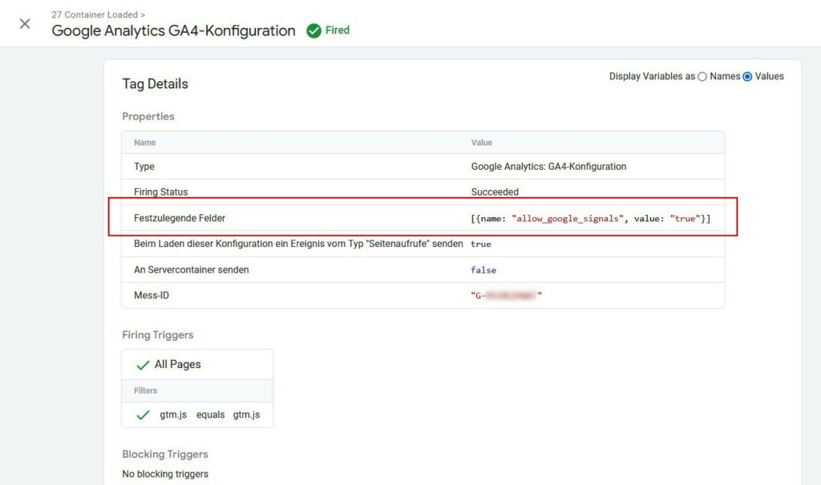This screenshot has height=485, width=821.
Task: Click the 'No blocking triggers' text
Action: (x=165, y=474)
